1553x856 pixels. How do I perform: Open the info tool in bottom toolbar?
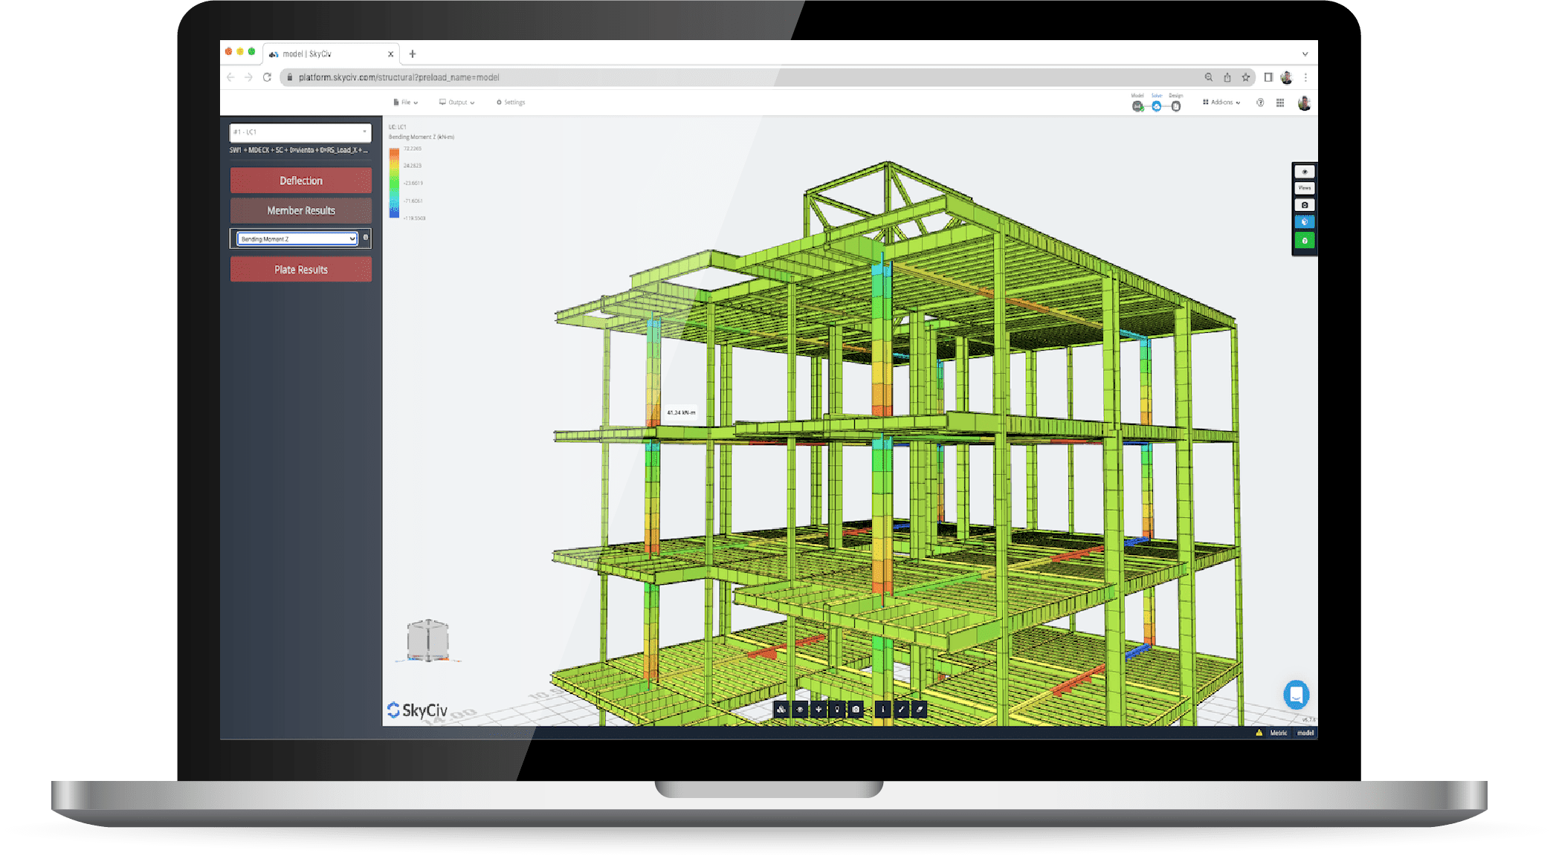882,710
